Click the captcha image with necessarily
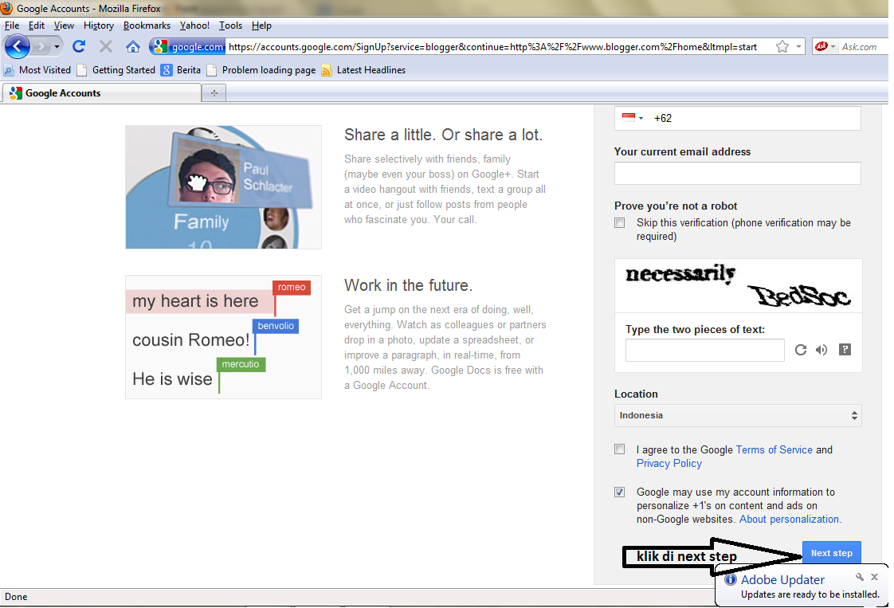894x608 pixels. 739,286
